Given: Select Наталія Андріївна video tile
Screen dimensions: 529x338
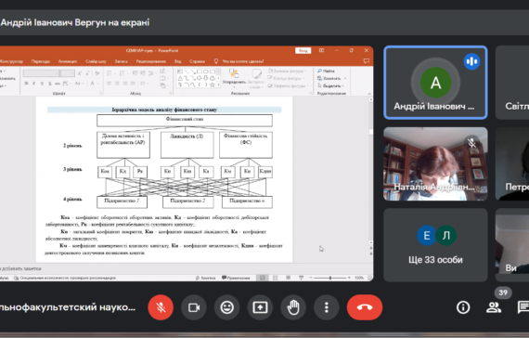Looking at the screenshot, I should 435,163.
